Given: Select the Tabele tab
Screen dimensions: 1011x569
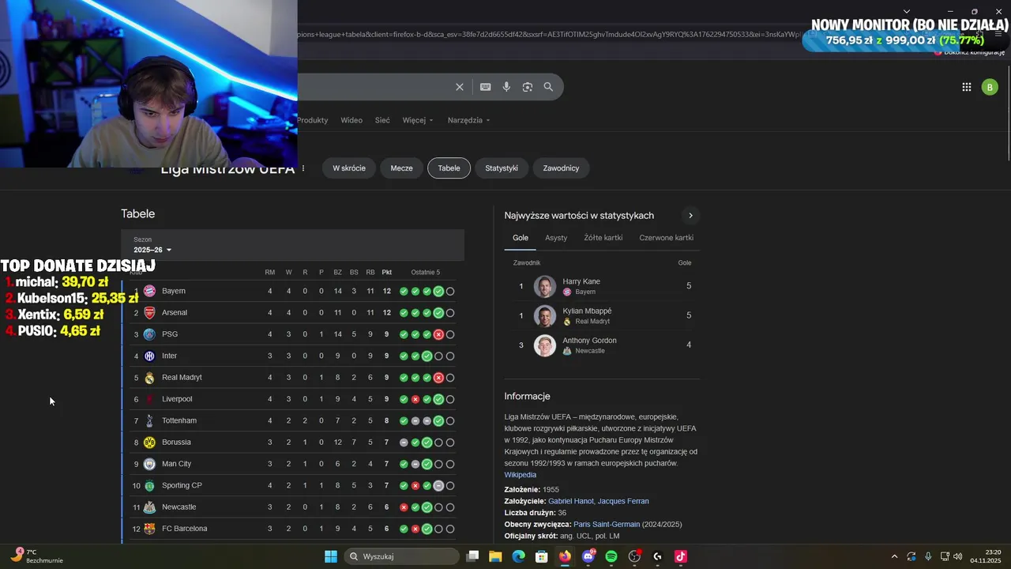Looking at the screenshot, I should point(449,168).
